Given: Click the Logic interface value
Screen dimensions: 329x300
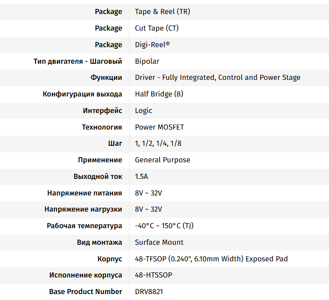Looking at the screenshot, I should 143,110.
